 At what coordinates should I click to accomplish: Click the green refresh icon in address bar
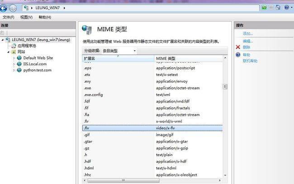pos(264,8)
